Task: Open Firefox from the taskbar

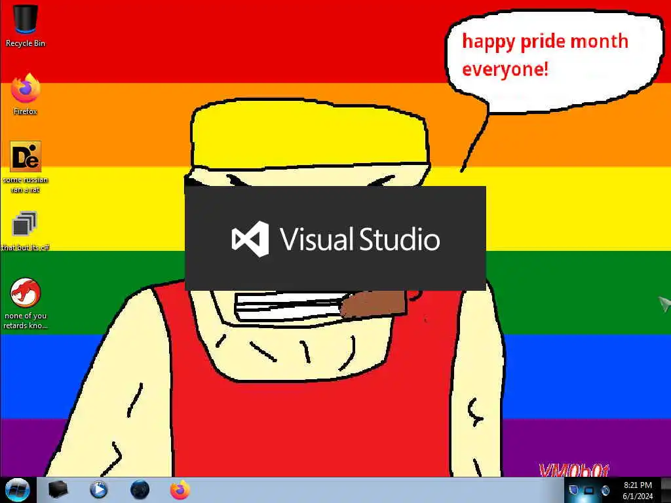Action: point(180,490)
